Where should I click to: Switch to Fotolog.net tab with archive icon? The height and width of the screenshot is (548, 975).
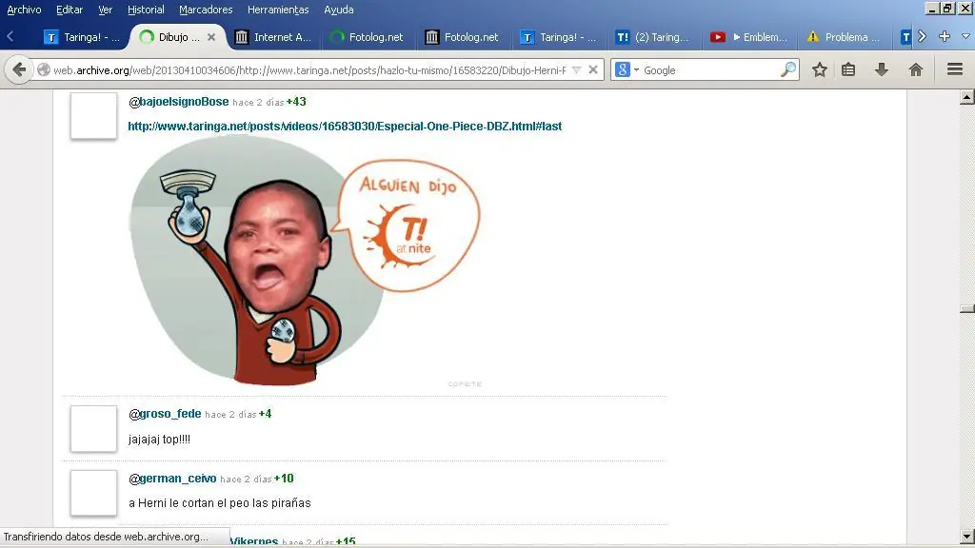(463, 37)
